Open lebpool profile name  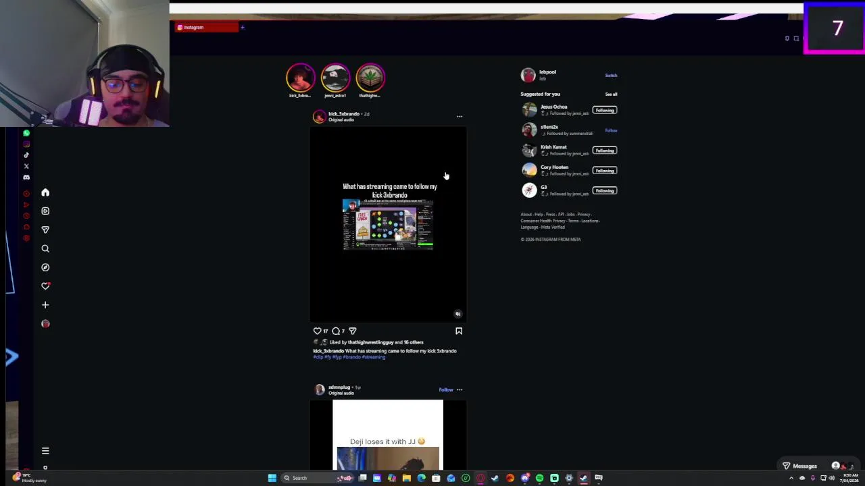point(547,72)
